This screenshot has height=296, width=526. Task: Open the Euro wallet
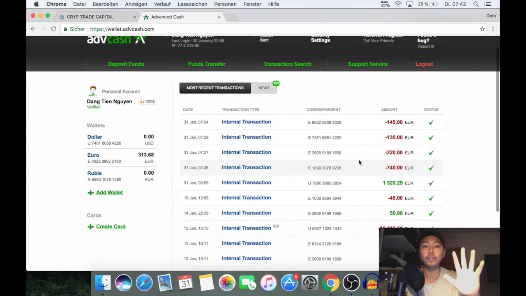click(x=93, y=155)
